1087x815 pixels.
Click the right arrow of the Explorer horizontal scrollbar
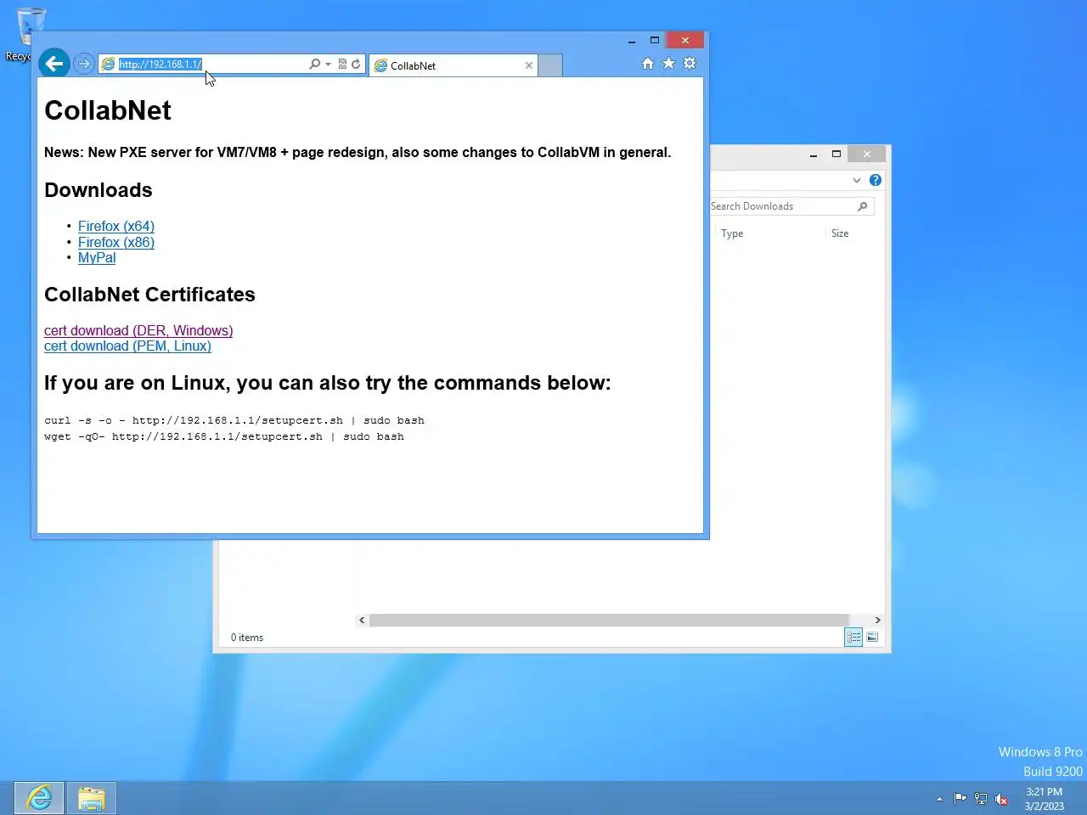click(877, 620)
